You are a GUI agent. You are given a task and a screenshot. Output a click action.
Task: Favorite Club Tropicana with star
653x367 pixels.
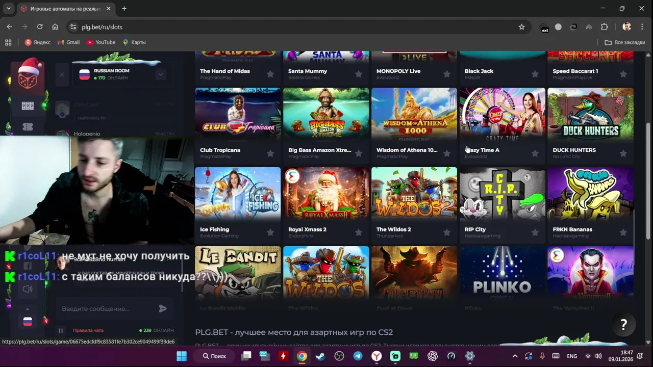[270, 153]
